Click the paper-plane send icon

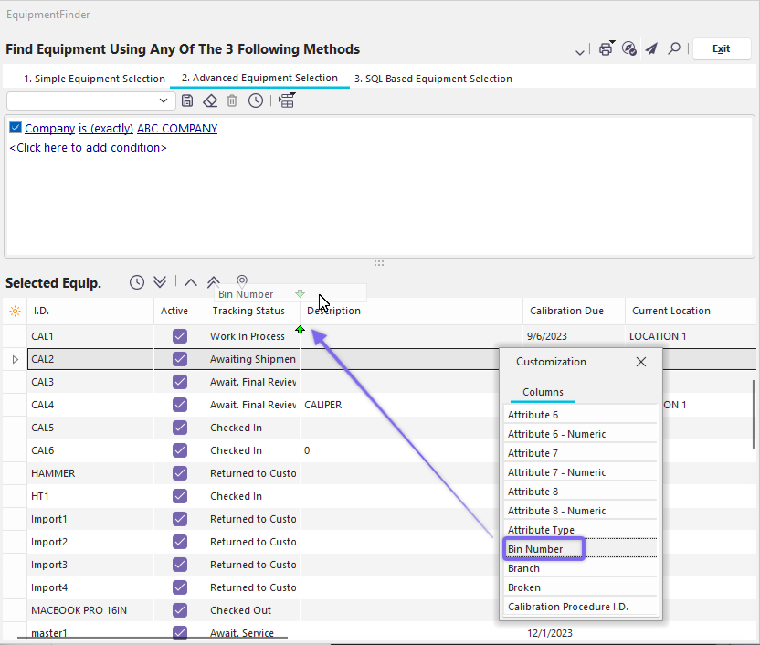[651, 49]
